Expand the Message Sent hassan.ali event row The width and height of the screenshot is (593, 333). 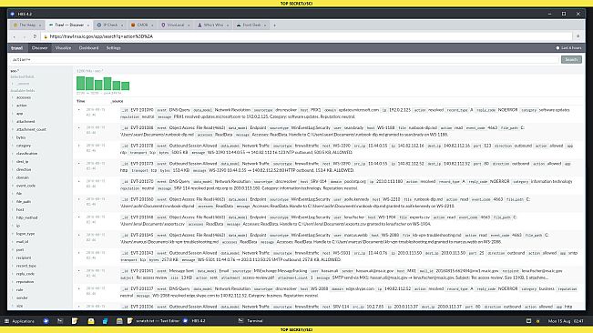[78, 271]
